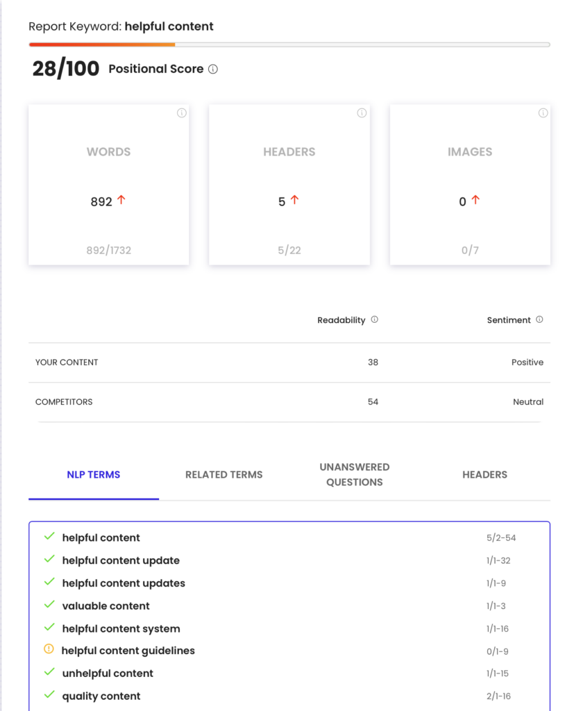Screen dimensions: 574x711
Task: Select the Headers tab
Action: click(484, 475)
